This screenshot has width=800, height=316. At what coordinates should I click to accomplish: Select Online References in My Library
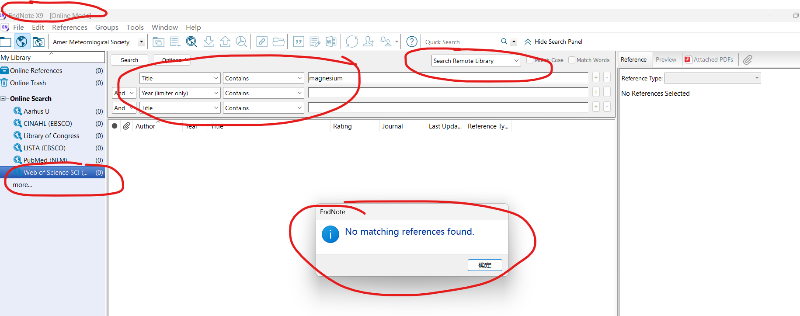tap(52, 71)
